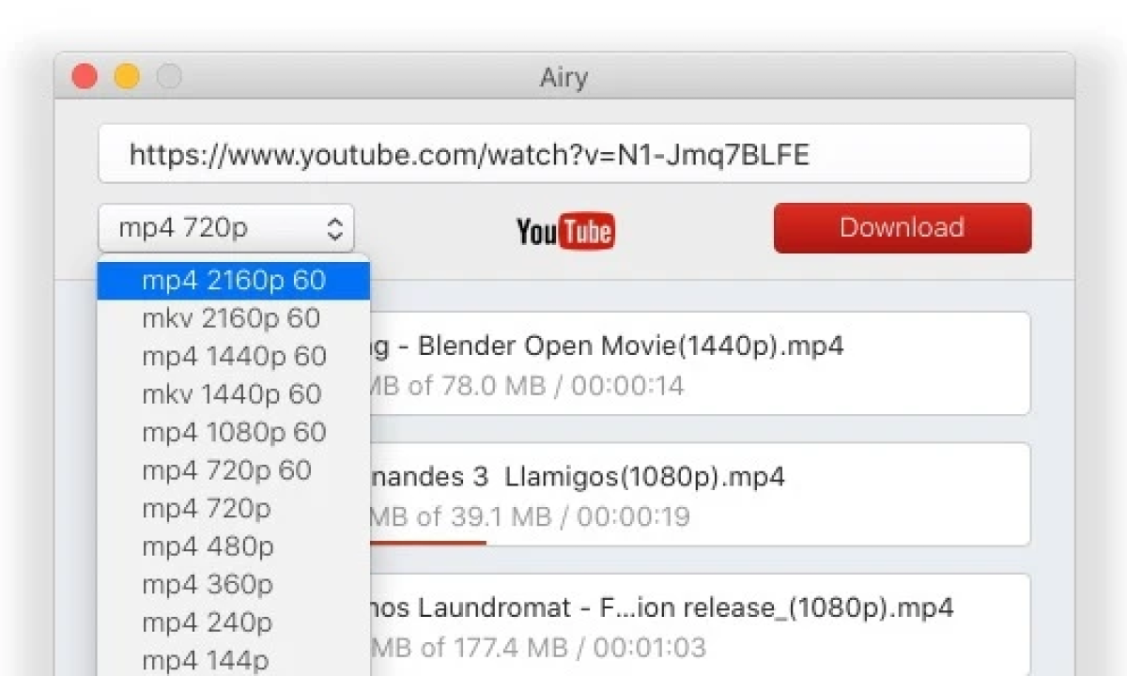This screenshot has width=1127, height=676.
Task: Select mp4 360p from the list
Action: pyautogui.click(x=234, y=584)
